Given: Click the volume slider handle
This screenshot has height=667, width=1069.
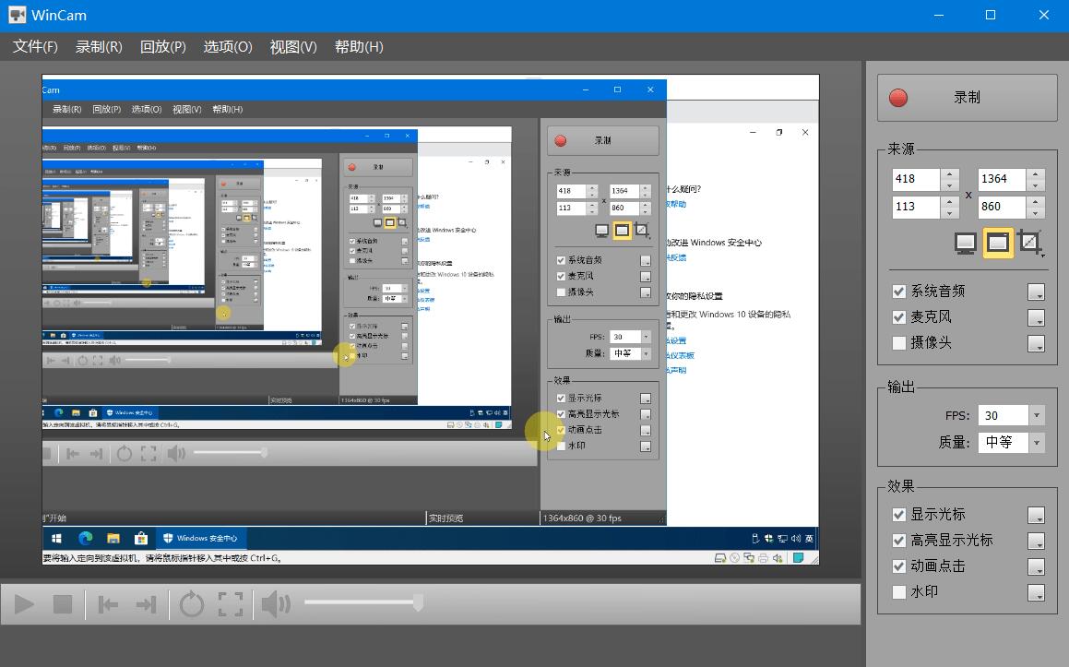Looking at the screenshot, I should [419, 602].
